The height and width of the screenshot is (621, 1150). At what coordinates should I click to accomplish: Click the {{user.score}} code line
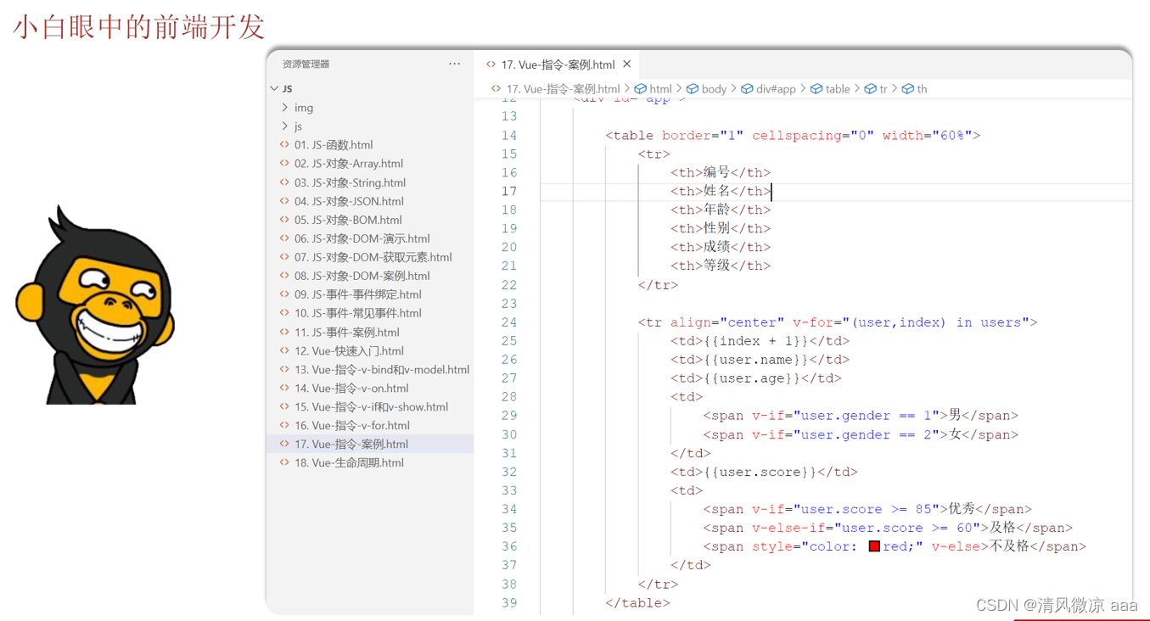click(764, 472)
